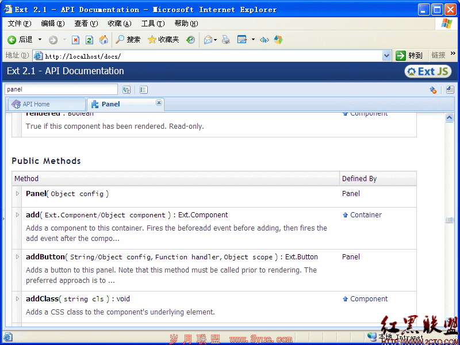Click the scrollbar up arrow
The width and height of the screenshot is (460, 345).
pyautogui.click(x=449, y=118)
